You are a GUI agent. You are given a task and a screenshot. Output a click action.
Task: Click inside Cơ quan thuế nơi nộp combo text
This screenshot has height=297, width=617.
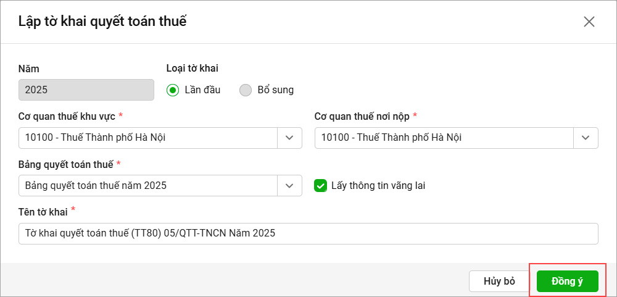(444, 138)
